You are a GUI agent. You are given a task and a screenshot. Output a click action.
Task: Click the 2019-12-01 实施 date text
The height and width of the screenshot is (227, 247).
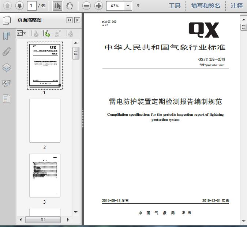pyautogui.click(x=216, y=201)
